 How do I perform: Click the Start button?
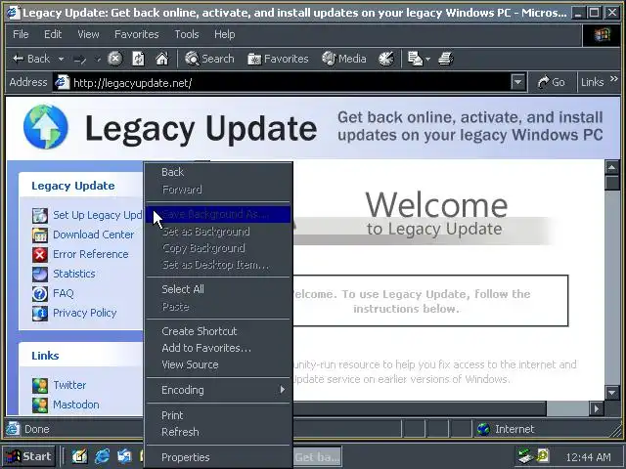click(x=28, y=456)
